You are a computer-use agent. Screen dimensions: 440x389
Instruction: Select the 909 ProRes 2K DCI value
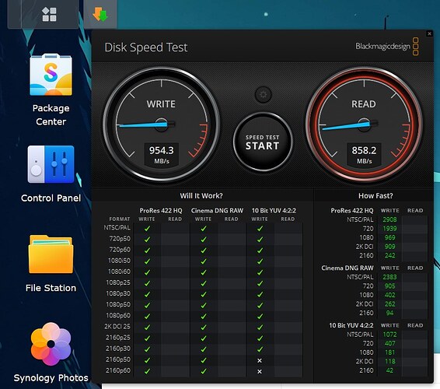tap(390, 247)
